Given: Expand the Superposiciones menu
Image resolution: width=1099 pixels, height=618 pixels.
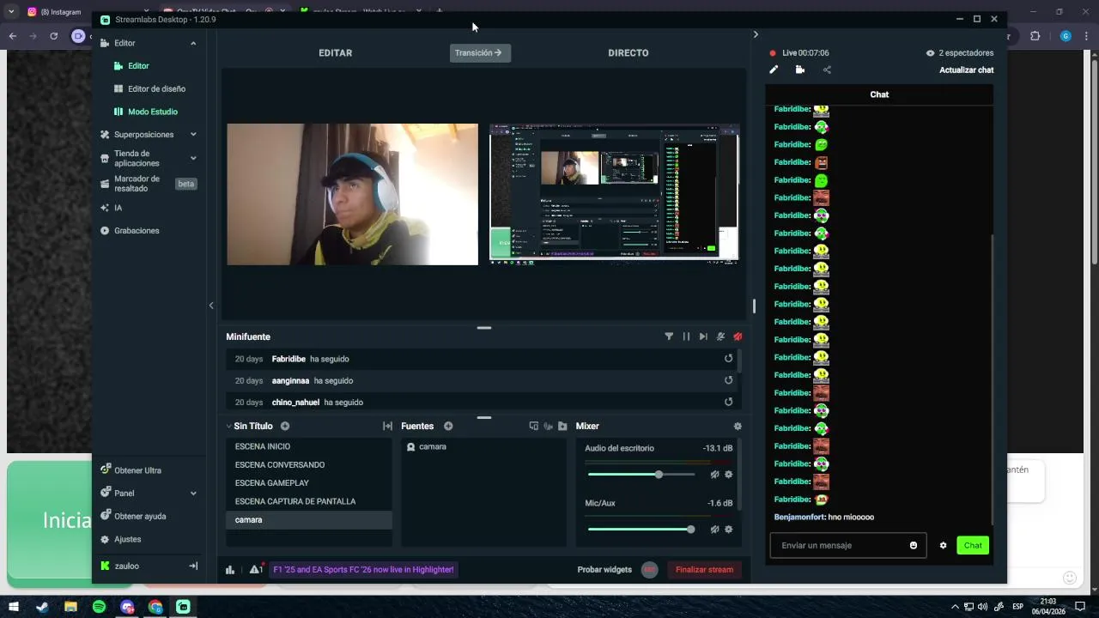Looking at the screenshot, I should pyautogui.click(x=193, y=135).
